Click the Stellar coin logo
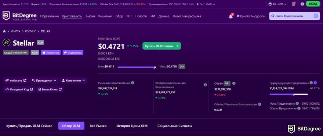Screen dimensions: 323x136 (7, 43)
